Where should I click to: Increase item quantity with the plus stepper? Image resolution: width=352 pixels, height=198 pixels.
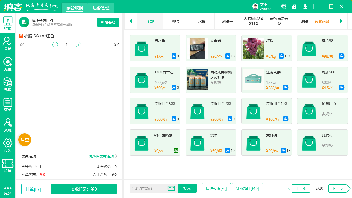78,45
